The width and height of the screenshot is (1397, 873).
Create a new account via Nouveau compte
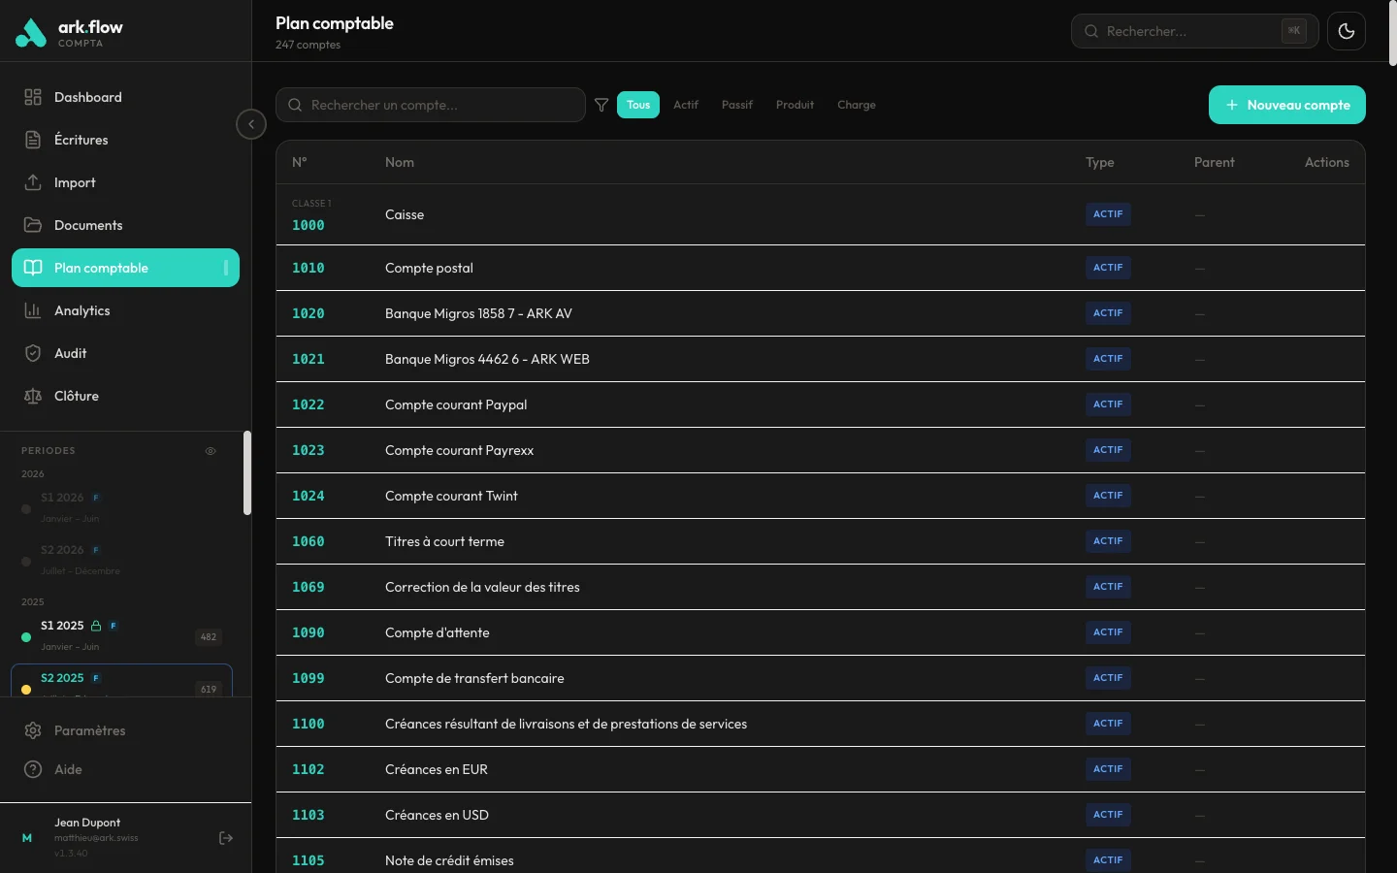pos(1286,105)
